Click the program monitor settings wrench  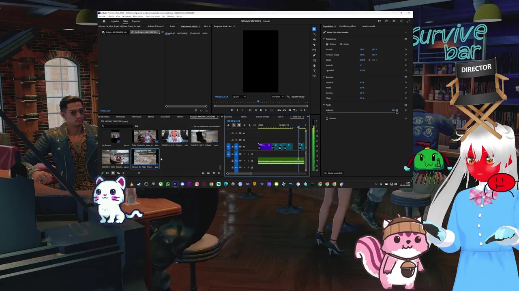[288, 97]
